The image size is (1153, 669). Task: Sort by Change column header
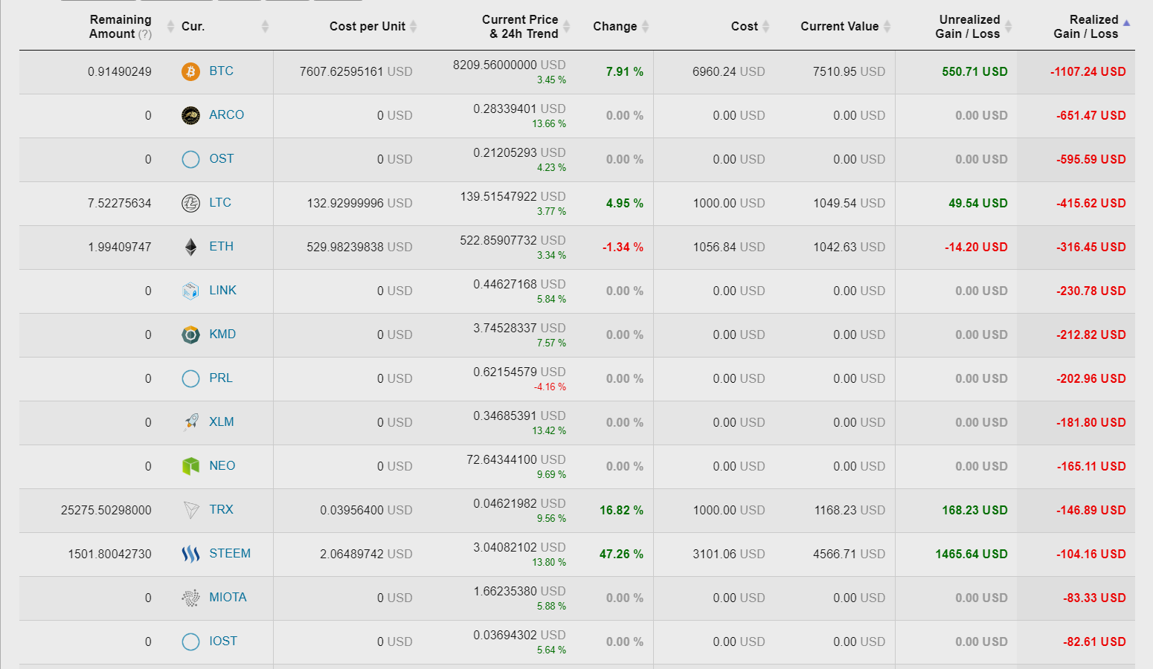click(615, 27)
